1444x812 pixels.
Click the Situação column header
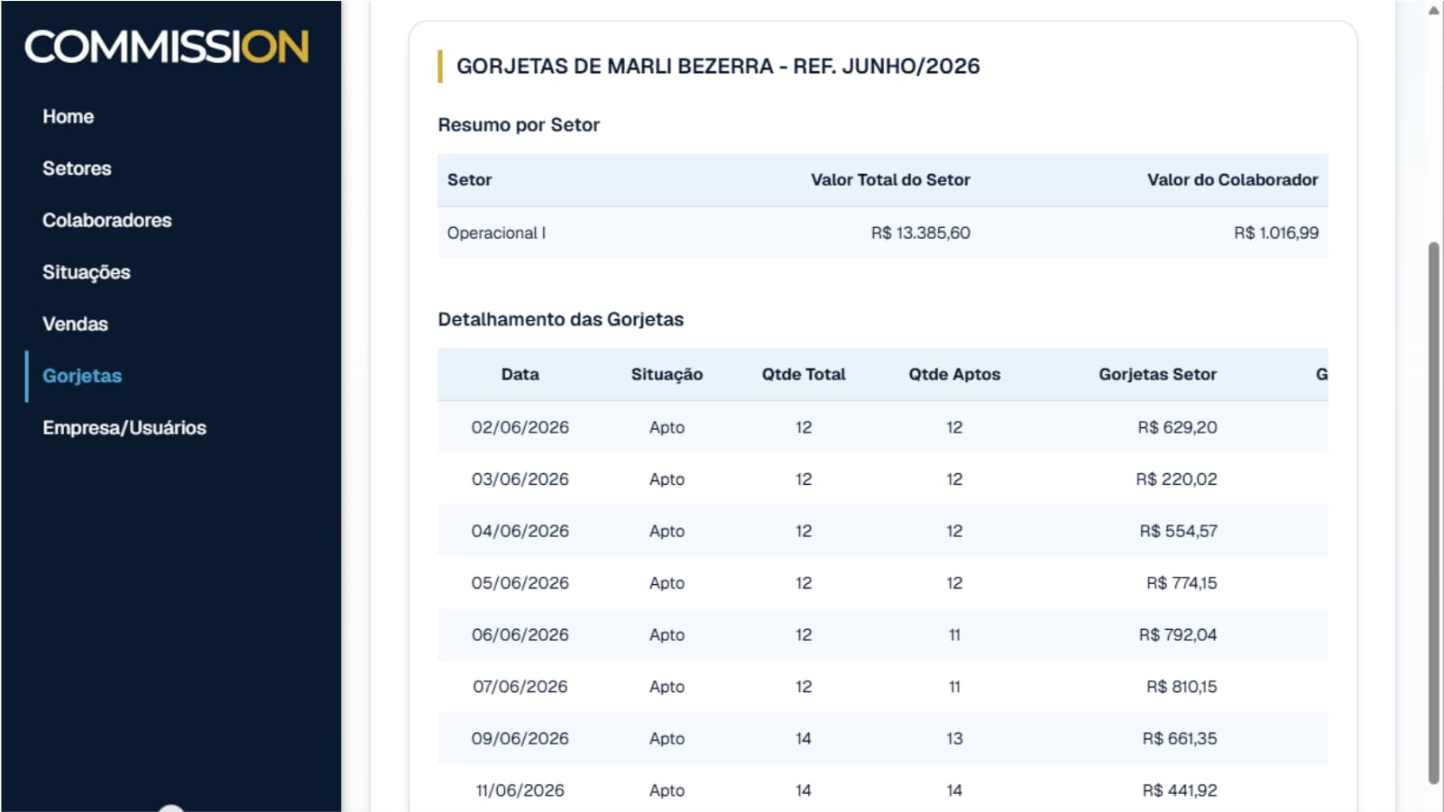[x=667, y=374]
